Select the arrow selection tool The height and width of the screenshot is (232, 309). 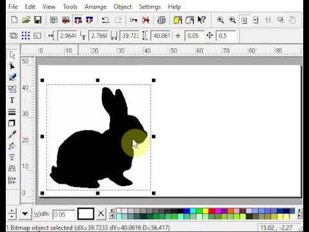12,55
